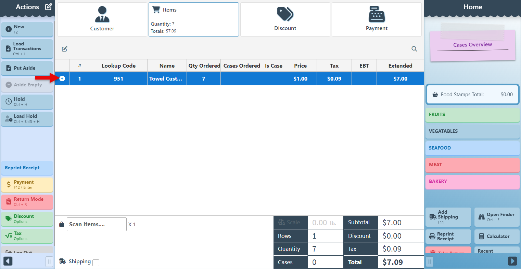Click the left arrow at bottom of Actions panel
Viewport: 521px width, 269px height.
pyautogui.click(x=8, y=261)
